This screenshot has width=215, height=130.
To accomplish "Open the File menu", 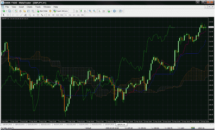I will click(x=7, y=7).
